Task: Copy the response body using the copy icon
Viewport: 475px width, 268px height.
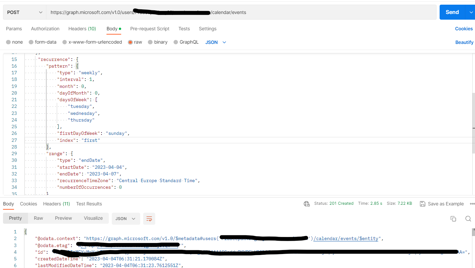Action: pos(453,219)
